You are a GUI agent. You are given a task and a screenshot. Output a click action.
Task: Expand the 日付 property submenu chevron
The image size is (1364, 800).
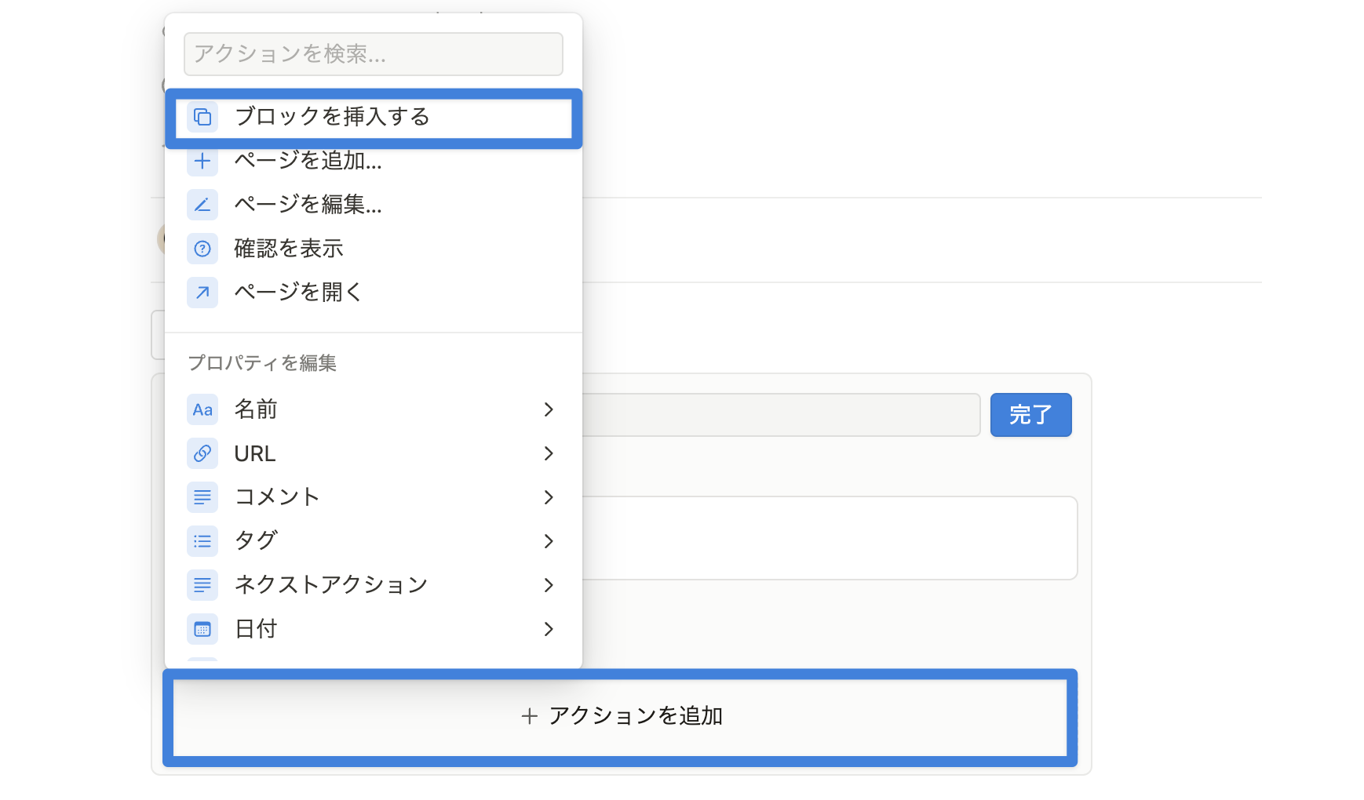549,629
